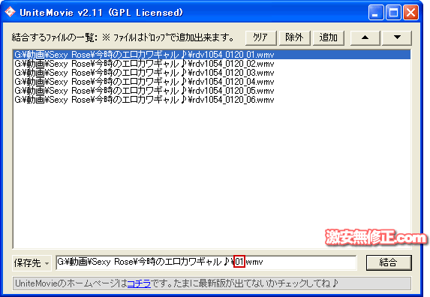The image size is (430, 297).
Task: Select the rdv1054_0120_01.wmv list entry
Action: pos(212,55)
